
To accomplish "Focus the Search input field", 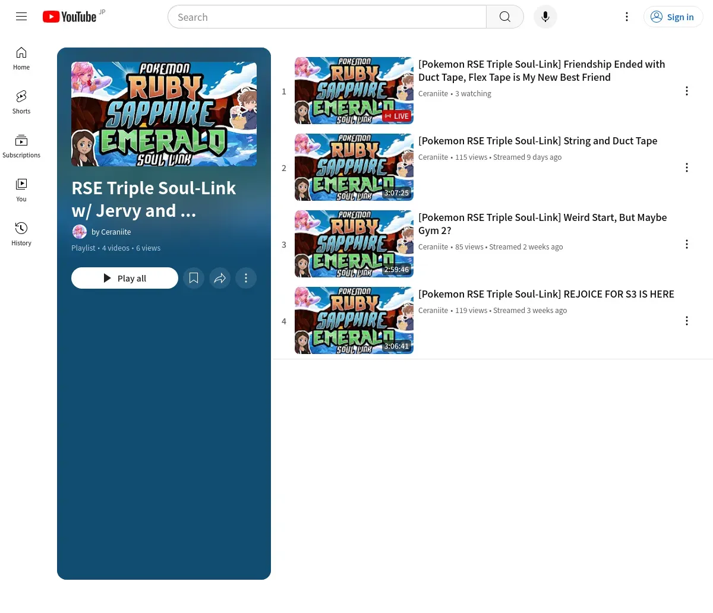I will [x=327, y=17].
